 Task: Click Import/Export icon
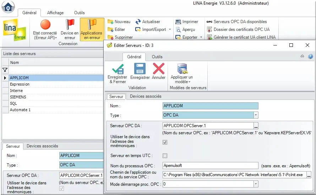138,29
